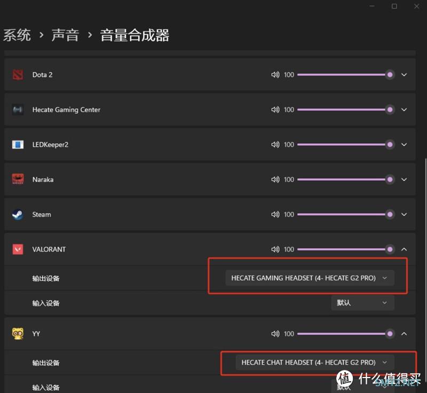Open VALORANT input device 默认 dropdown
Screen dimensions: 427x393
click(x=362, y=303)
